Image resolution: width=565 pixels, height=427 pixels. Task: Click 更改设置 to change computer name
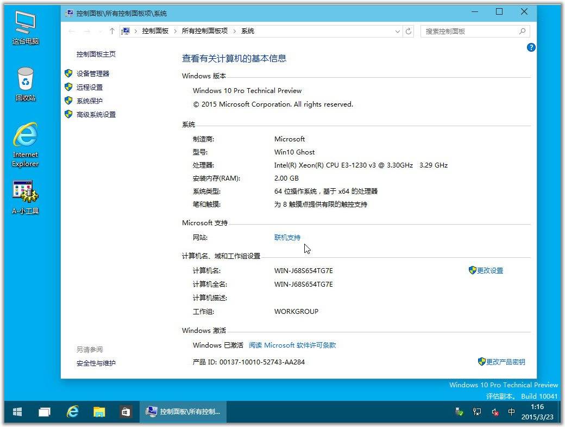pos(490,270)
